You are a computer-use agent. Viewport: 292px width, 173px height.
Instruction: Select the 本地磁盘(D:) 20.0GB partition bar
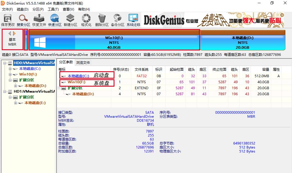click(243, 40)
